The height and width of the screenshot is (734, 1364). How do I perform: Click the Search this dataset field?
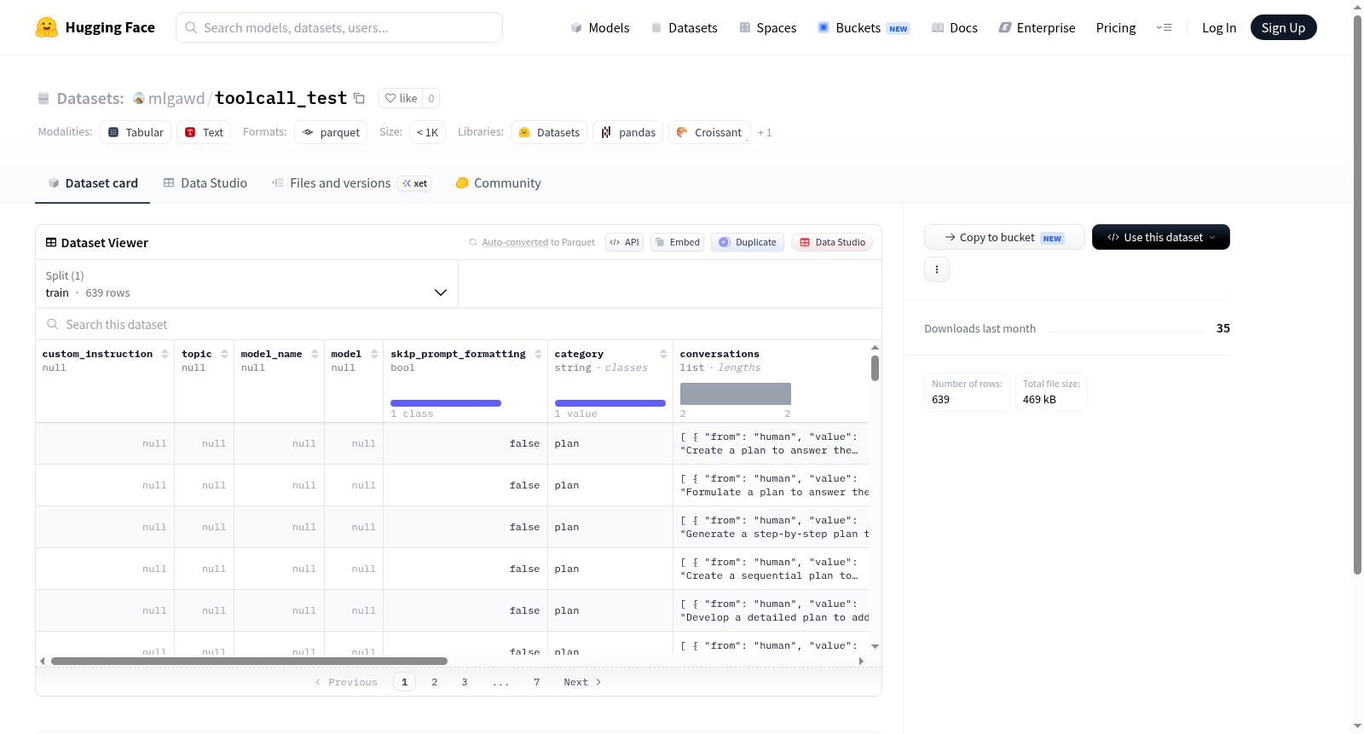(x=459, y=324)
